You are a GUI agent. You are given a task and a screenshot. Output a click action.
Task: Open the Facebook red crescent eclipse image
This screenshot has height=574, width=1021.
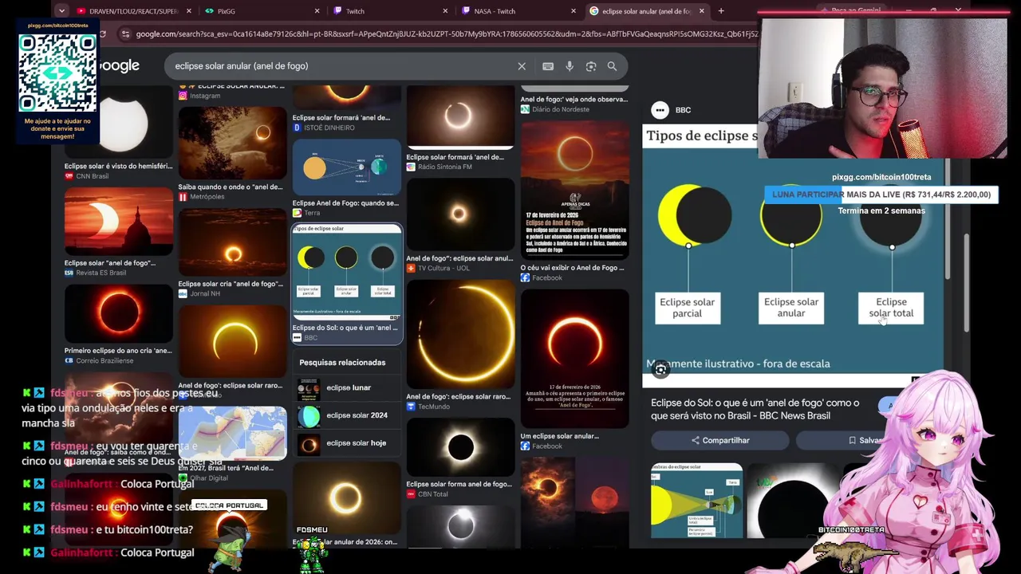[x=574, y=359]
